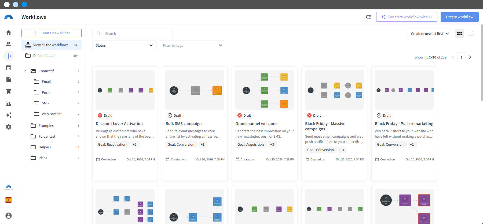Click the Create workflow button
The image size is (483, 224).
[460, 17]
